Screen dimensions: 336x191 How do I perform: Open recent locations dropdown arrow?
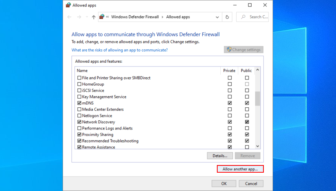click(87, 17)
